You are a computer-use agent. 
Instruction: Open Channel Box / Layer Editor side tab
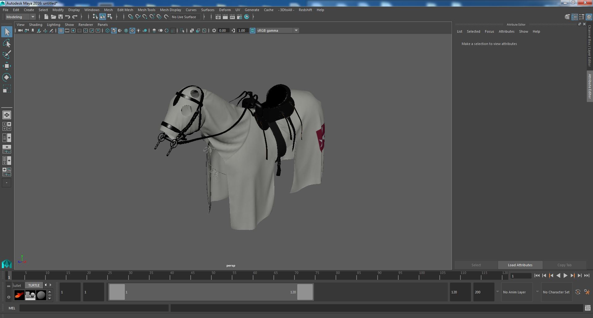pyautogui.click(x=590, y=46)
